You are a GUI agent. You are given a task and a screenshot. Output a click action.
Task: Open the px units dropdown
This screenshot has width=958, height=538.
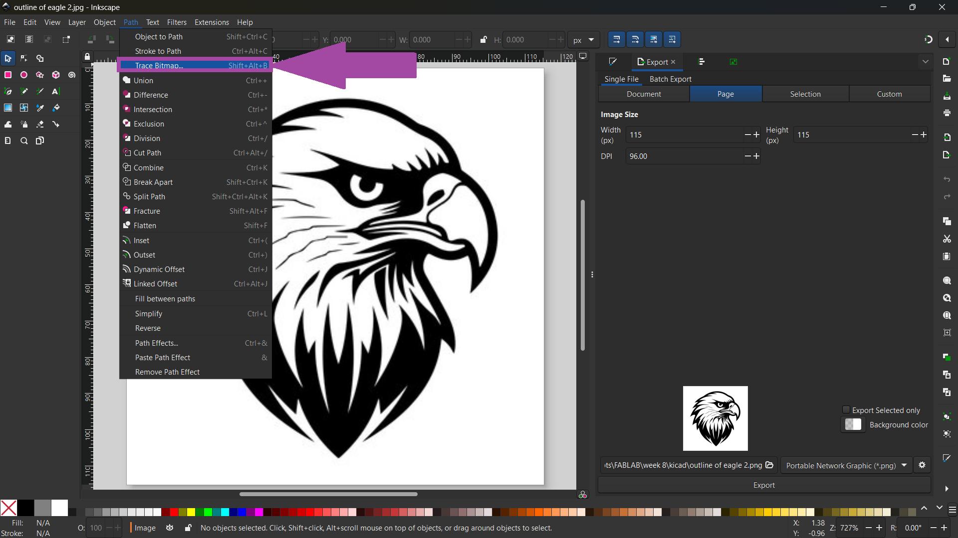583,40
